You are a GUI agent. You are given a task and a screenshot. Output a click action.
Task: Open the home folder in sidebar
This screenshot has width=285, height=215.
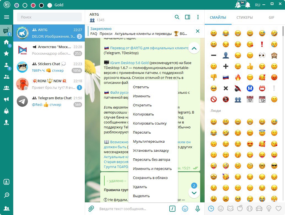click(x=6, y=42)
